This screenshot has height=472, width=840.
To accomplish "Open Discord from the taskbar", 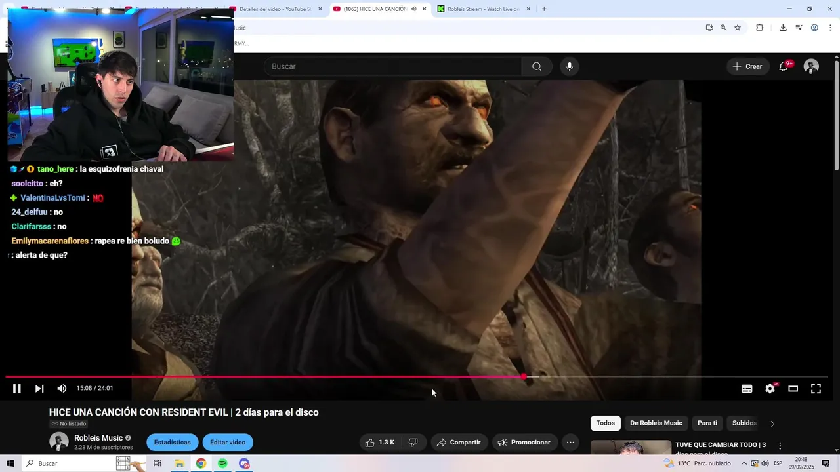I will click(244, 463).
